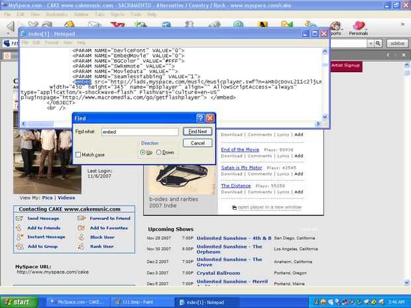Click 'open player in a new window'
Screen dimensions: 411x308
(270, 207)
